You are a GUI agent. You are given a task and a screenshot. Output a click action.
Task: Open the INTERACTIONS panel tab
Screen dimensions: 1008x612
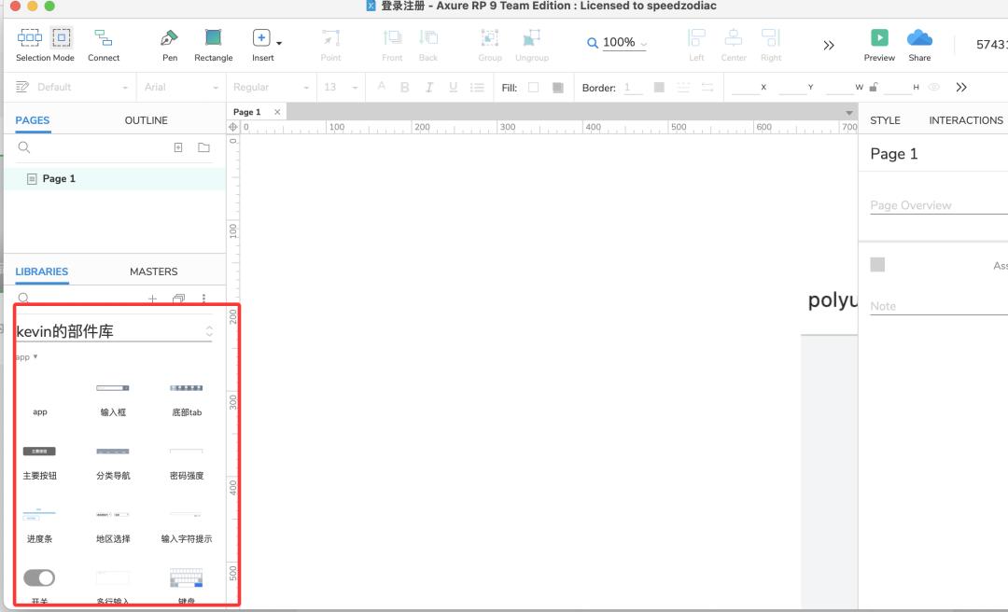coord(965,120)
